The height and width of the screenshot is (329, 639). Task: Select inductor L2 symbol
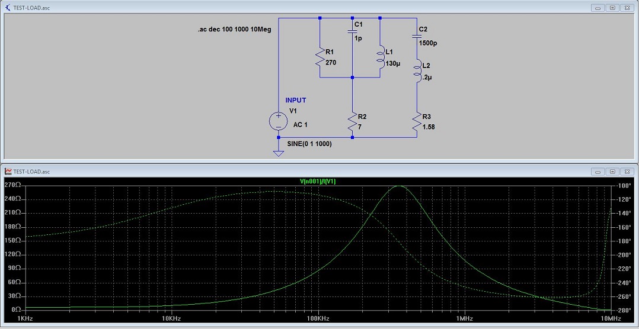click(x=418, y=70)
